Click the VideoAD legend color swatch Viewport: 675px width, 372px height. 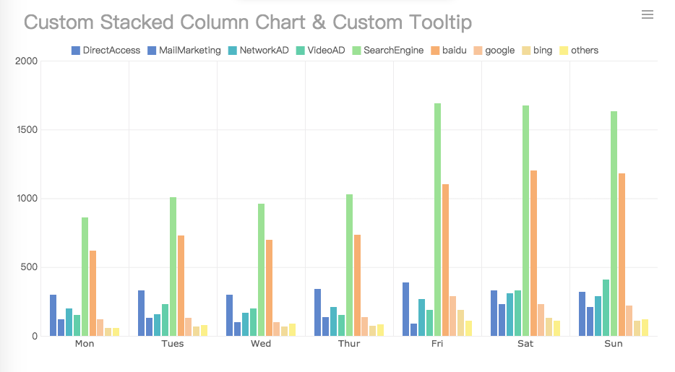[301, 51]
